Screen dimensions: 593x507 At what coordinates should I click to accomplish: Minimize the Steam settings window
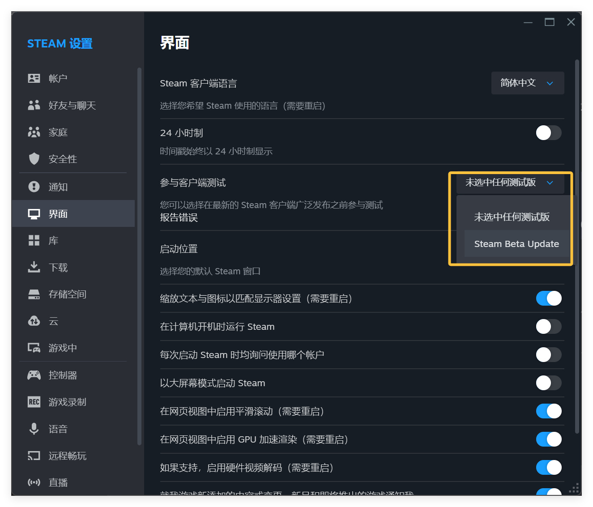point(528,22)
